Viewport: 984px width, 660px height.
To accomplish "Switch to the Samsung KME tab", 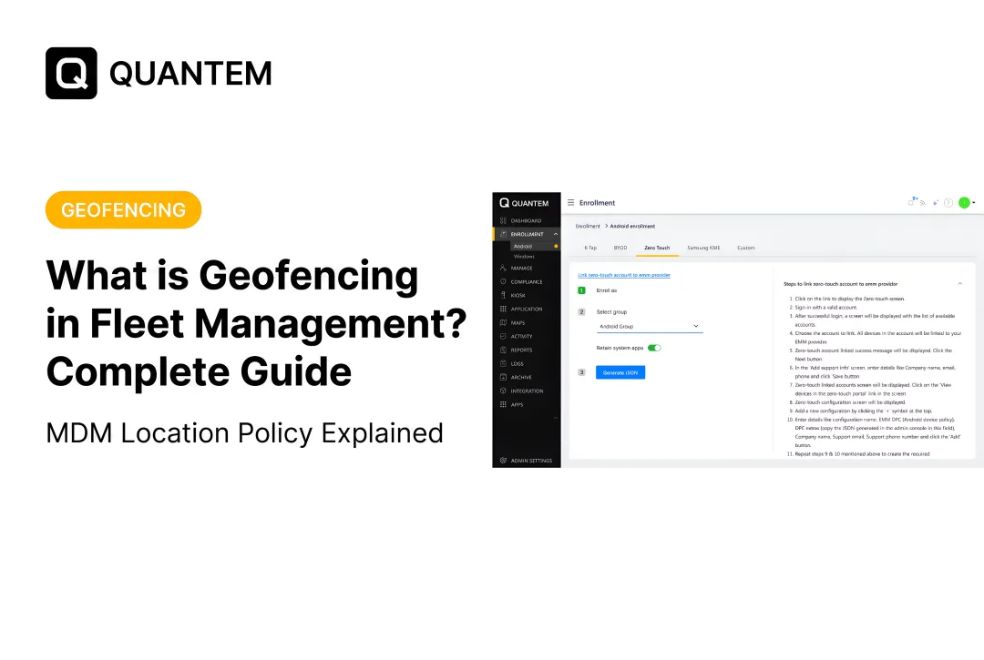I will point(703,248).
